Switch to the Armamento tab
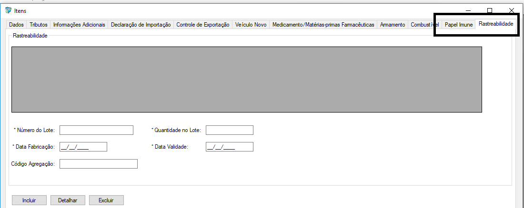The width and height of the screenshot is (524, 208). click(x=393, y=25)
